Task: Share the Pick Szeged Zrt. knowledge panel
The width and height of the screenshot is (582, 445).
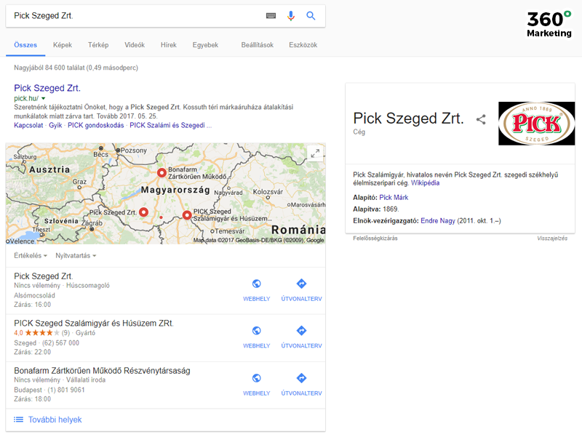Action: pos(481,119)
